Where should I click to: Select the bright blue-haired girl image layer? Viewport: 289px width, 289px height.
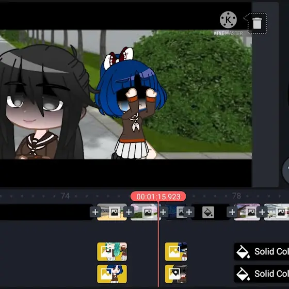pos(112,274)
